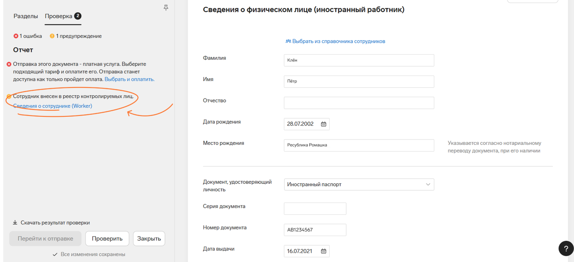574x262 pixels.
Task: Switch to the Разделы tab
Action: tap(26, 16)
